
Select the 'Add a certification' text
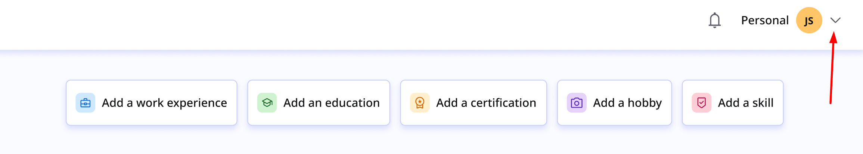[486, 103]
